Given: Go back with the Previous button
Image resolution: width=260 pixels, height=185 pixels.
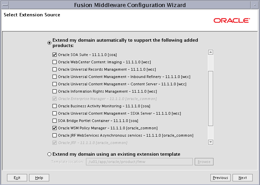Looking at the screenshot, I should (x=221, y=178).
